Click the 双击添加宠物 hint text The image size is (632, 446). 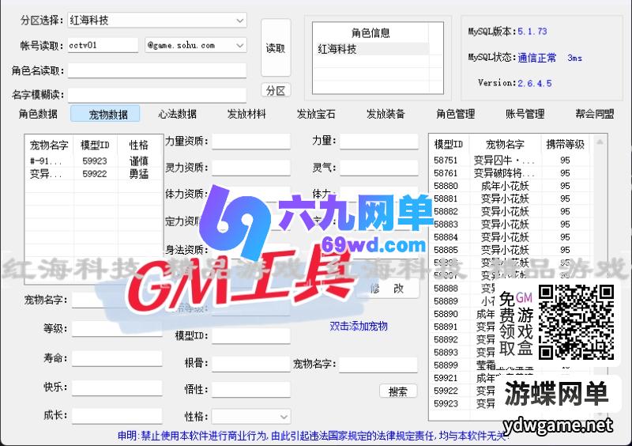point(359,326)
